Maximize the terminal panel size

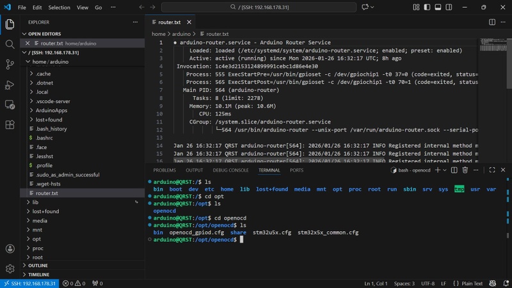coord(492,170)
